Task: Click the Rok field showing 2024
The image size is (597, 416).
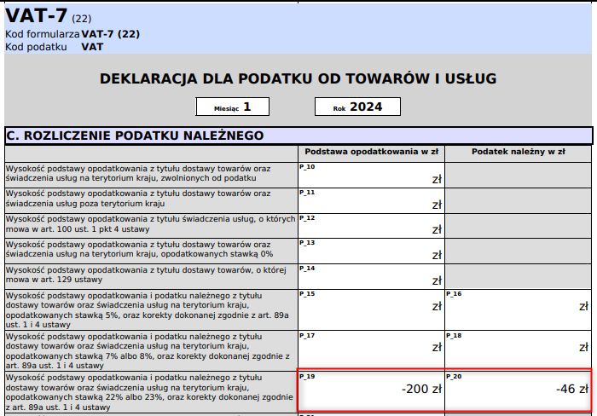Action: [357, 107]
